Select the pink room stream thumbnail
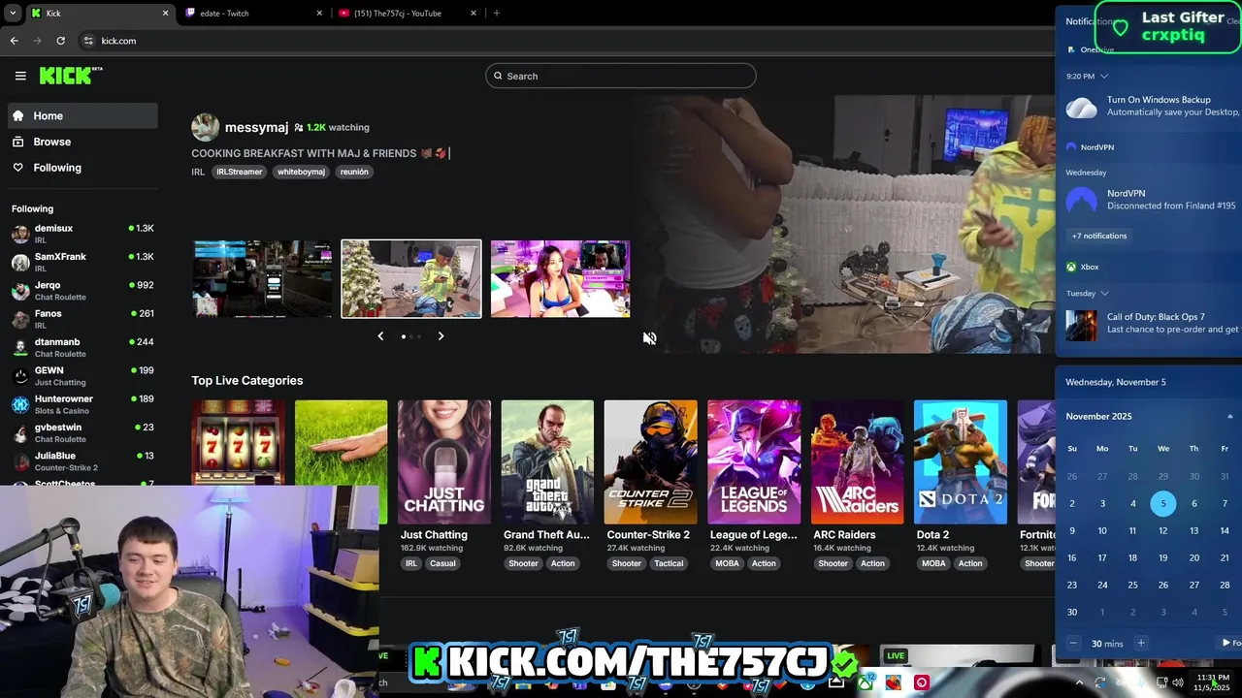The width and height of the screenshot is (1242, 698). (x=560, y=278)
